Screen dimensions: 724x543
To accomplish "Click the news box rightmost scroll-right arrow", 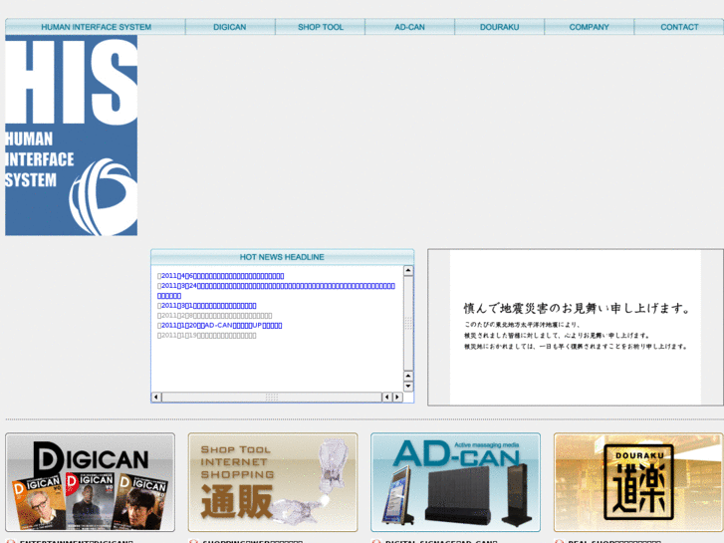I will click(x=397, y=397).
